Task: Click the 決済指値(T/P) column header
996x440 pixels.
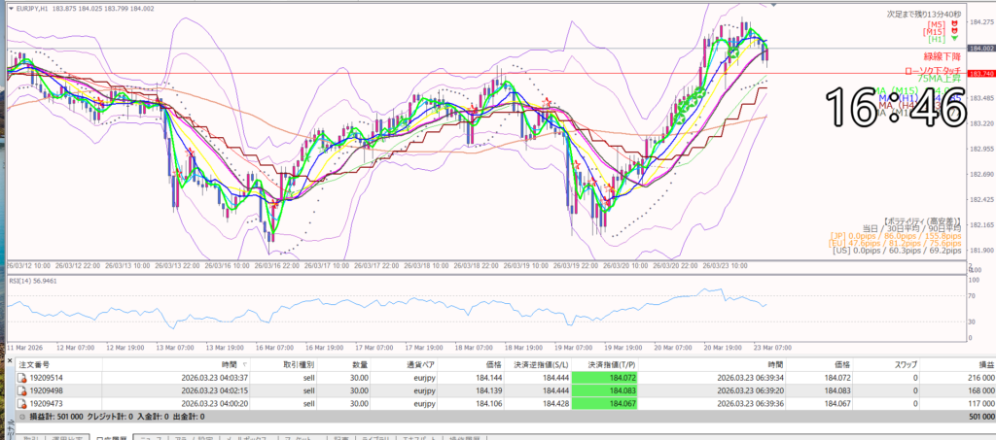Action: pyautogui.click(x=603, y=363)
